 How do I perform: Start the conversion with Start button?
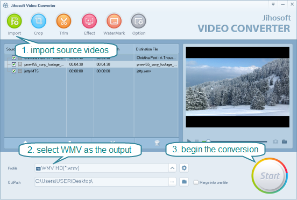tap(270, 176)
